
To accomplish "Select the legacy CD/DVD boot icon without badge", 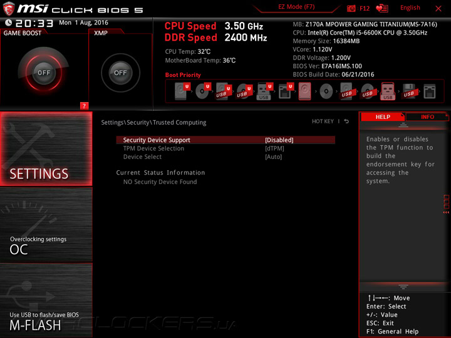I will 326,91.
